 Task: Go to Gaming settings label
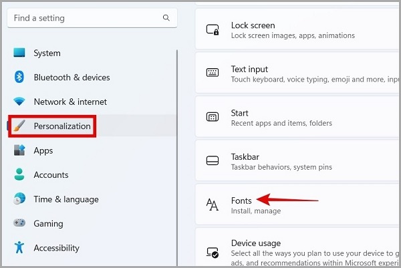tap(48, 223)
